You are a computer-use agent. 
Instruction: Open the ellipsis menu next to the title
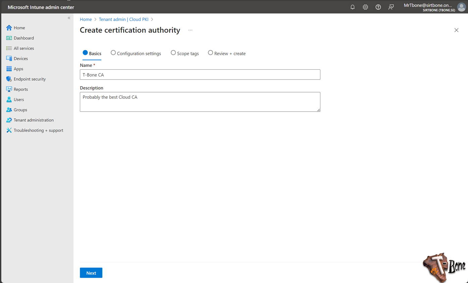190,30
